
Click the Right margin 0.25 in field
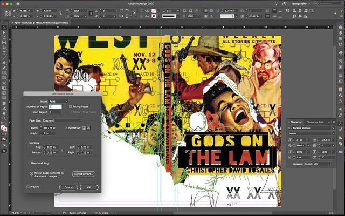[x=86, y=152]
